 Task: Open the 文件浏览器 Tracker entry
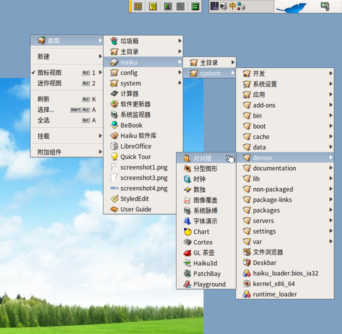[285, 252]
